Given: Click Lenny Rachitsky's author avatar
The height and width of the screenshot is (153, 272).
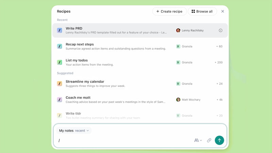Looking at the screenshot, I should [178, 30].
